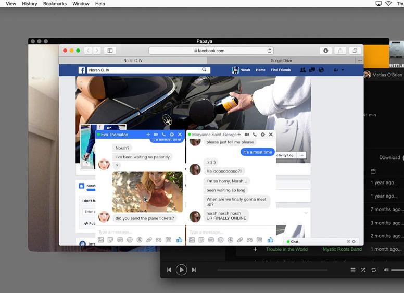Toggle shuffle in music player
404x293 pixels.
(x=363, y=270)
